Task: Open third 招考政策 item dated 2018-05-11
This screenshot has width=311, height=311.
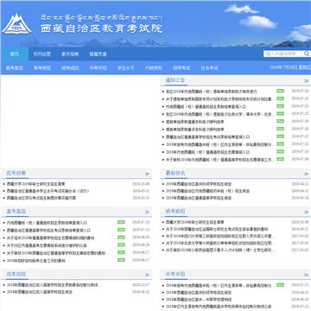Action: pos(41,198)
